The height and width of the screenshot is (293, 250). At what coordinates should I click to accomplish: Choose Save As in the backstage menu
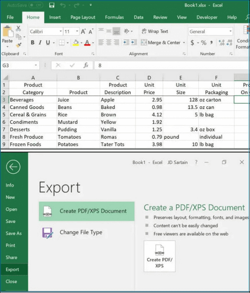point(14,233)
